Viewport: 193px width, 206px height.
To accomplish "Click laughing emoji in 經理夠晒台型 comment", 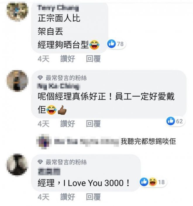I will click(94, 45).
